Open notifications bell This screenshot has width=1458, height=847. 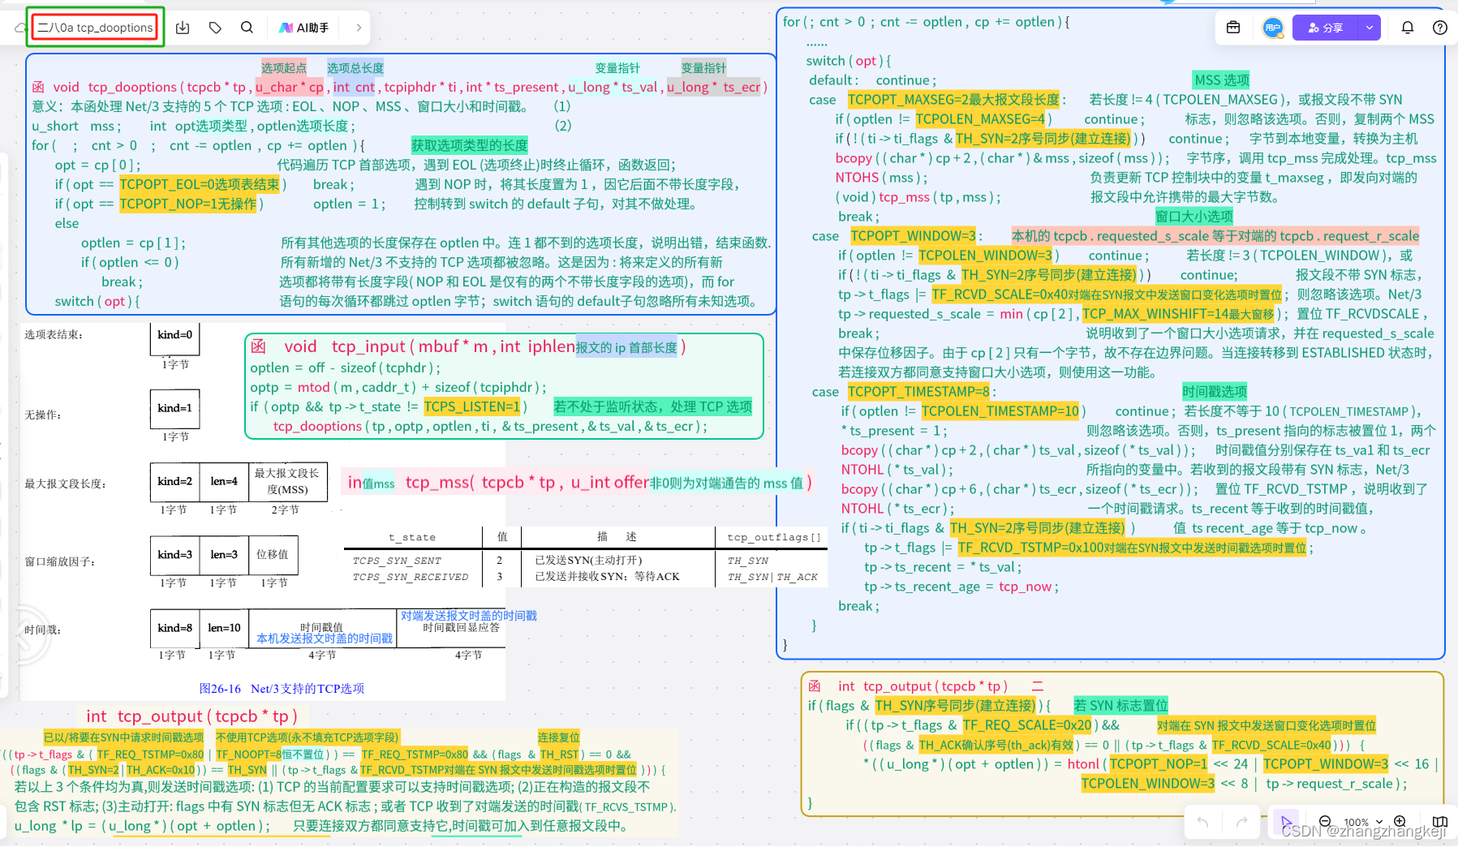tap(1408, 28)
